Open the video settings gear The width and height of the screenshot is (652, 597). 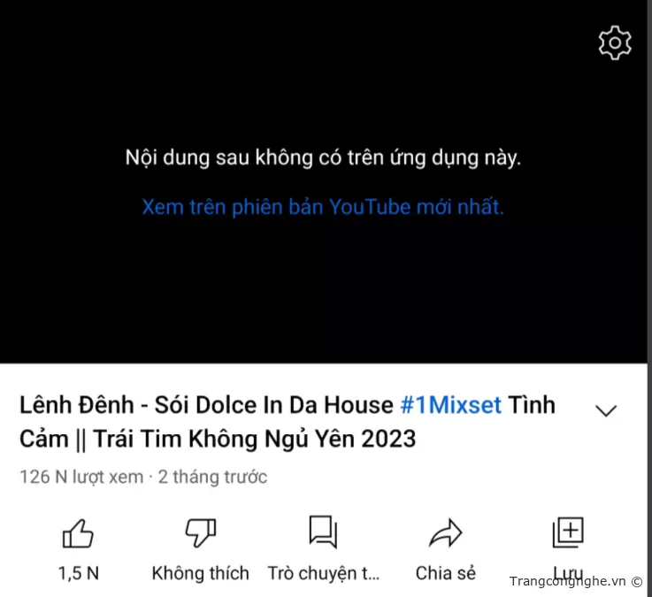pos(615,42)
